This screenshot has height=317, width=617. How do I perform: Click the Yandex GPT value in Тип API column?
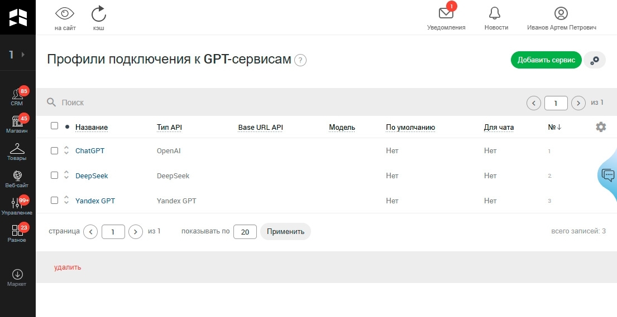[x=176, y=201]
